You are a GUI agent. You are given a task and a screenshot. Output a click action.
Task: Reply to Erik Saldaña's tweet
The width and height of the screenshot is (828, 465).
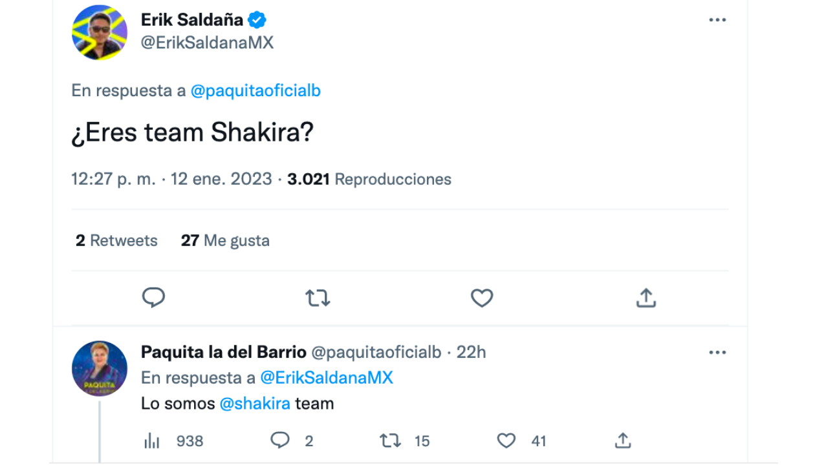(x=153, y=298)
